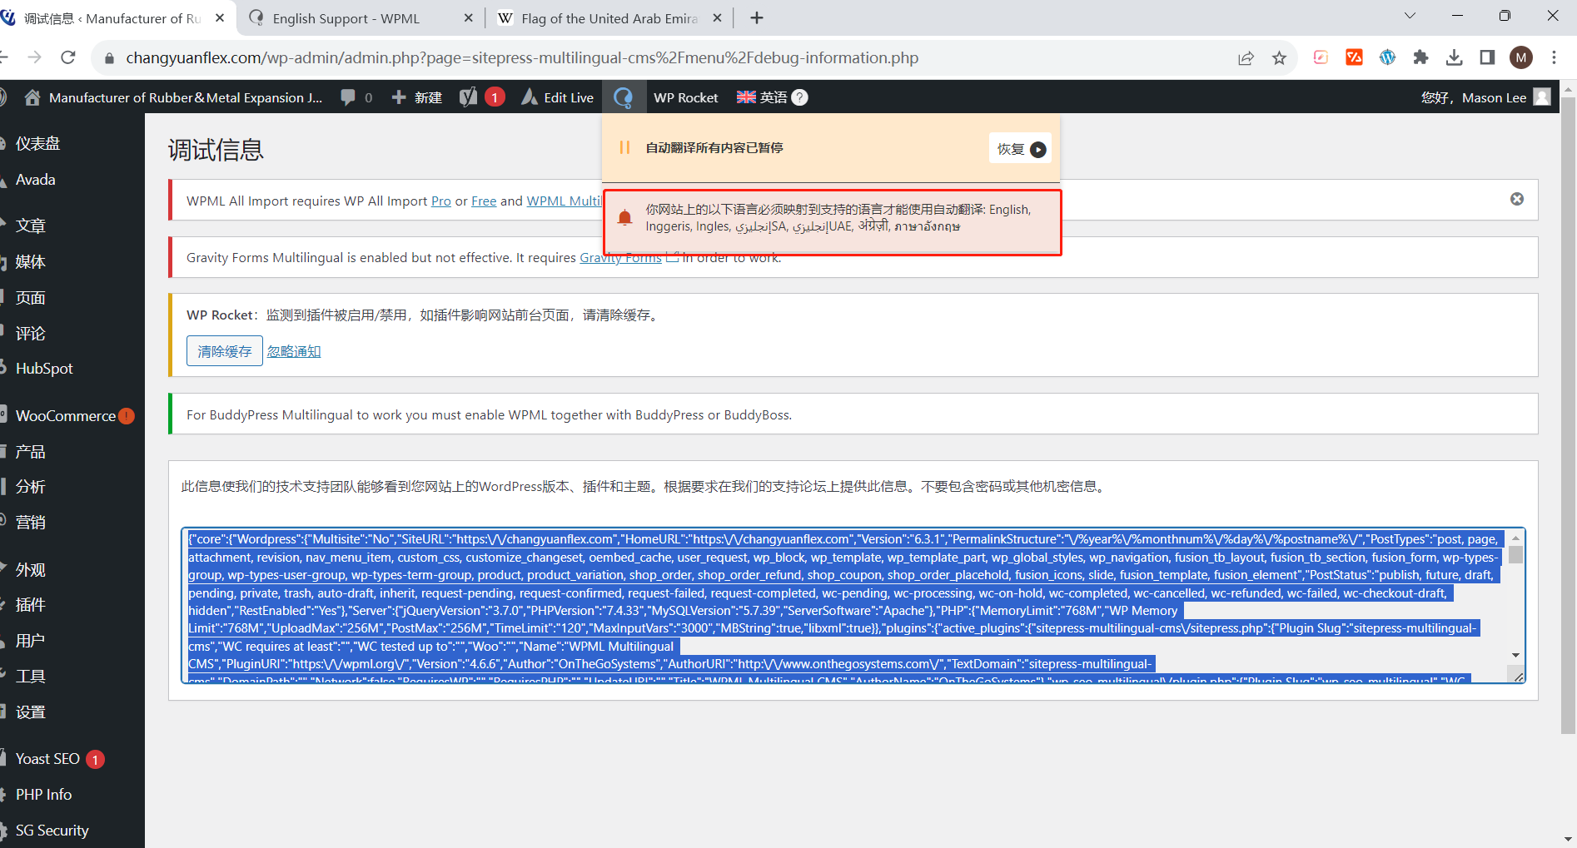This screenshot has height=848, width=1577.
Task: Click the WordPress extension icon in toolbar
Action: pyautogui.click(x=1387, y=57)
